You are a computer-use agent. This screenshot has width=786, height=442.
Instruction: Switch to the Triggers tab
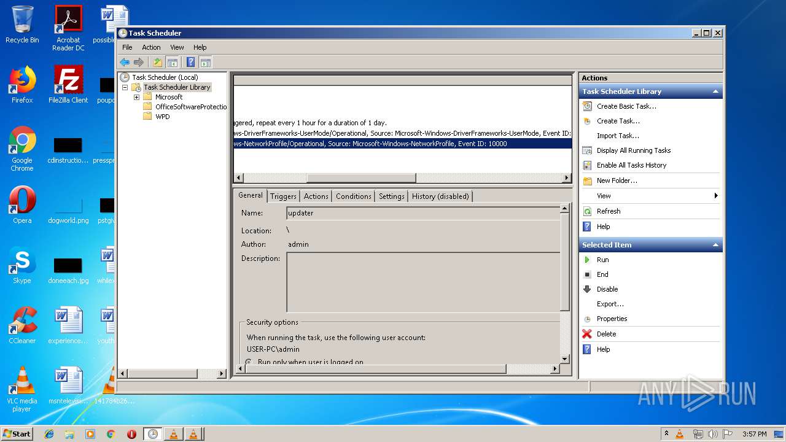tap(283, 196)
